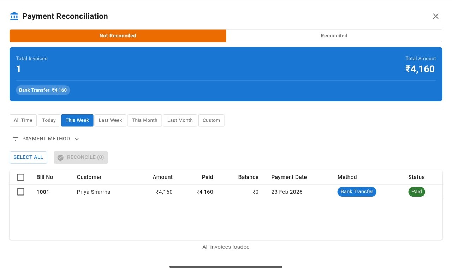The height and width of the screenshot is (270, 452).
Task: Close the Payment Reconciliation dialog
Action: pyautogui.click(x=435, y=16)
